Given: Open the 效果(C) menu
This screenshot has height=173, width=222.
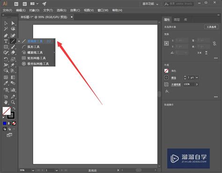Looking at the screenshot, I should [x=75, y=10].
